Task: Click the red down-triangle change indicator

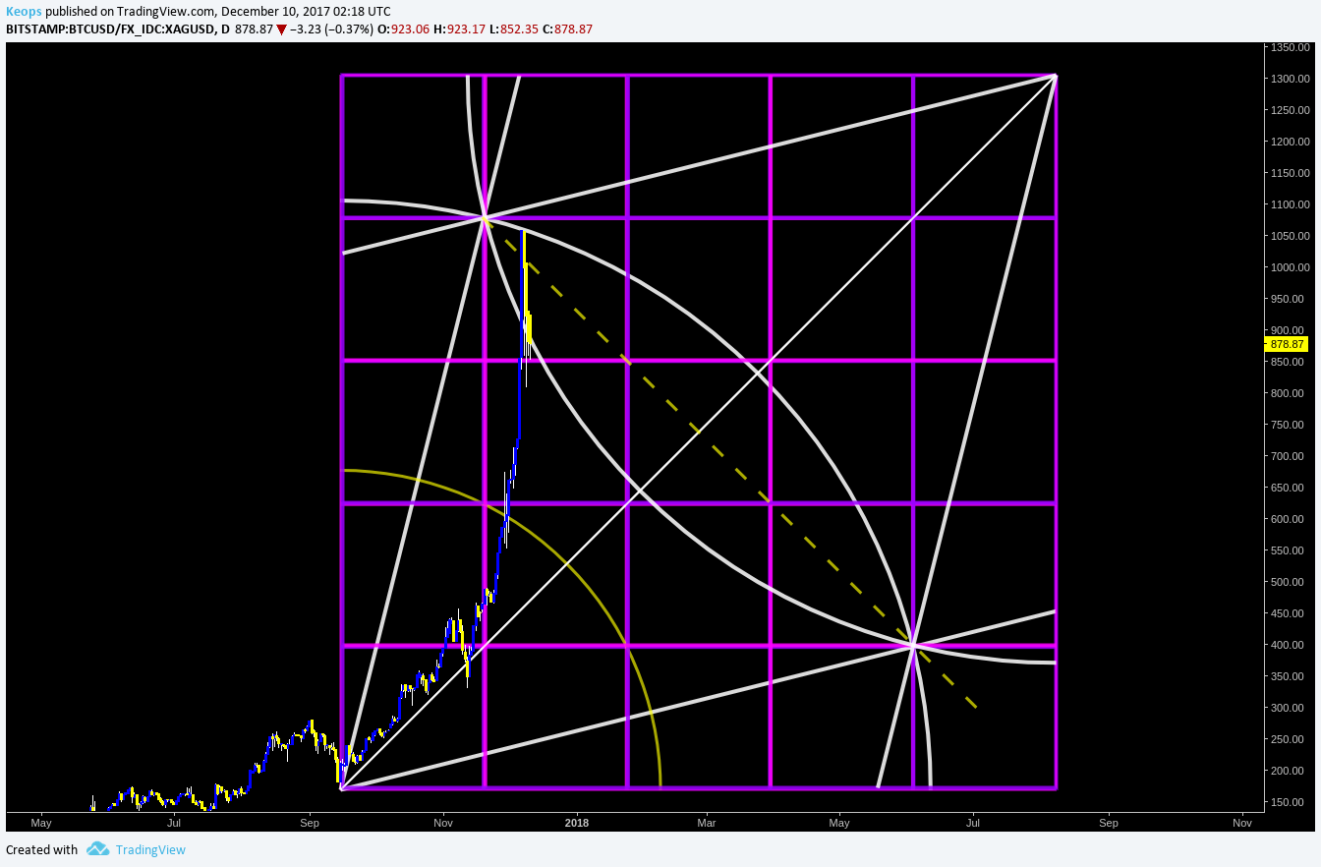Action: tap(281, 29)
